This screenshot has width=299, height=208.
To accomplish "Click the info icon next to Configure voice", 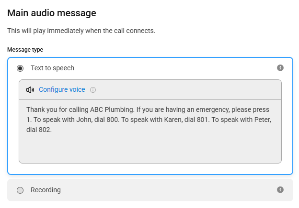I will tap(93, 90).
